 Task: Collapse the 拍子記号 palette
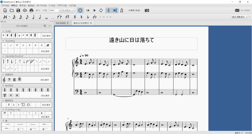click(3, 86)
